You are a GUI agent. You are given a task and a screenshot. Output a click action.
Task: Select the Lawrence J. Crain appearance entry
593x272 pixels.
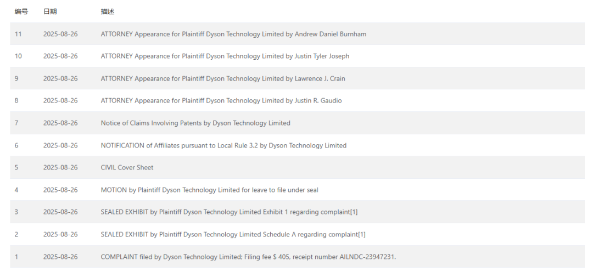click(222, 78)
